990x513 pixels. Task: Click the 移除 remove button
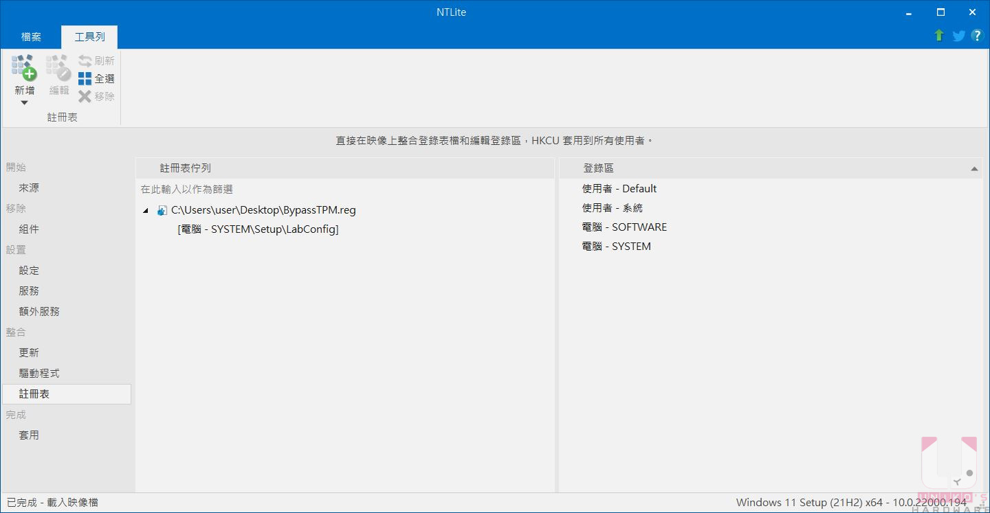(x=96, y=97)
